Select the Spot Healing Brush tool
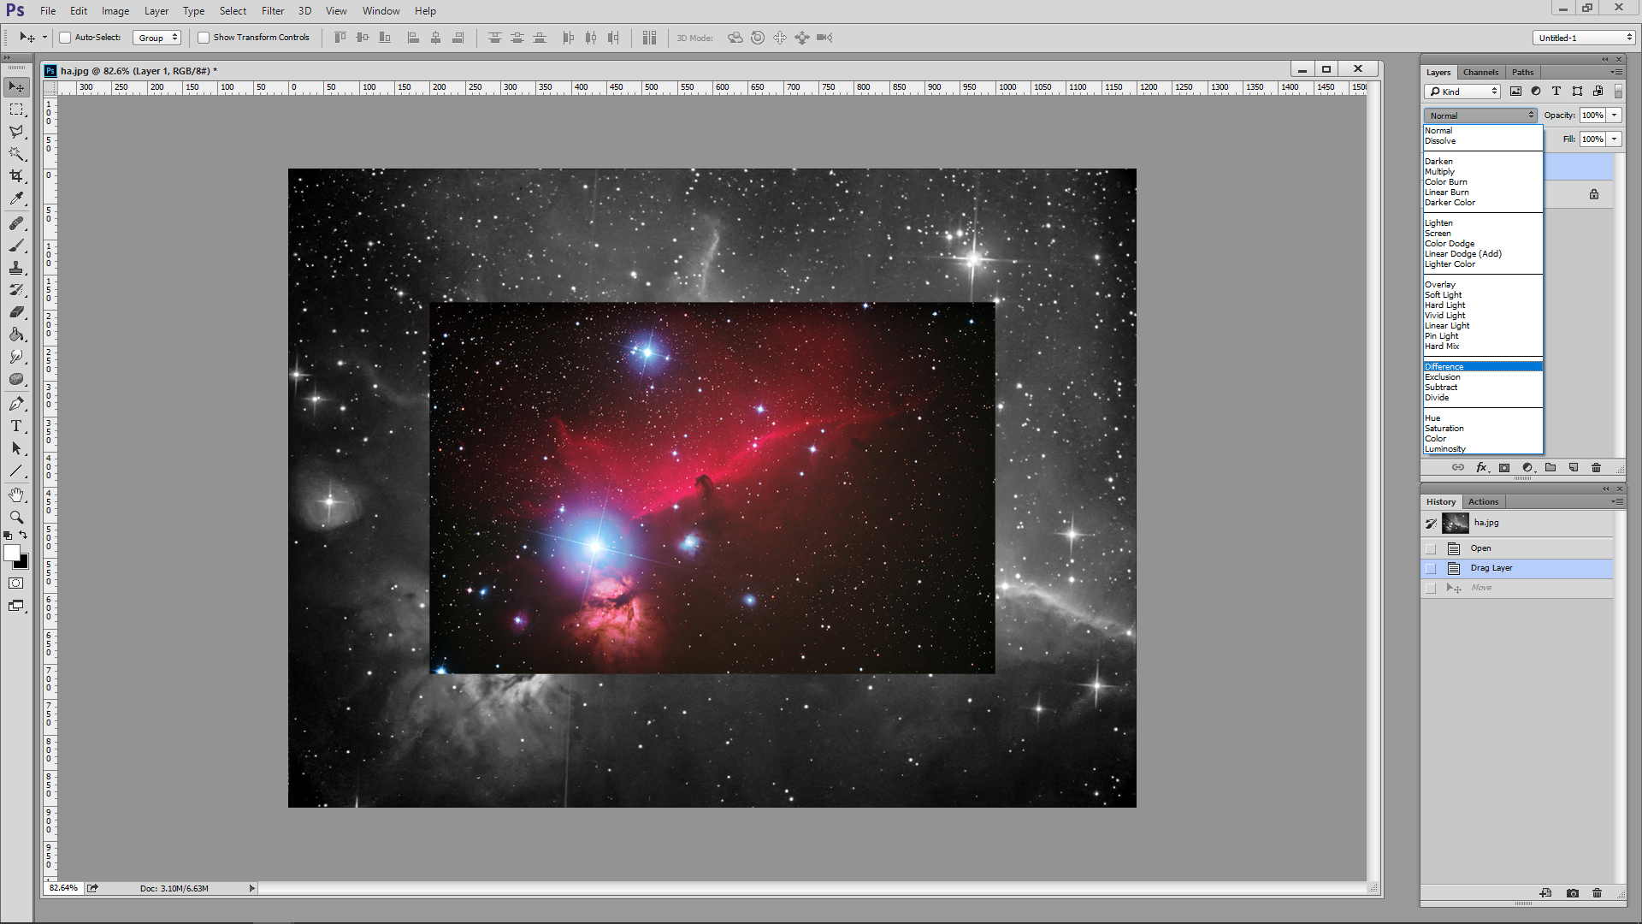The image size is (1642, 924). point(16,223)
